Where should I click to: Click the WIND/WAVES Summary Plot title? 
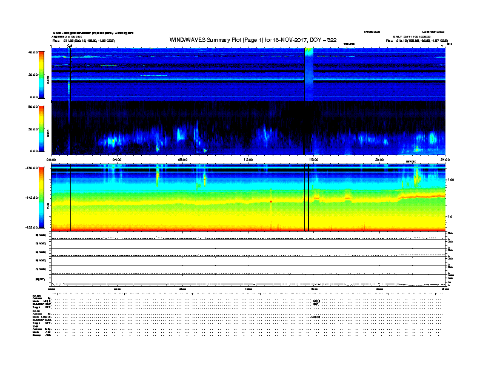pyautogui.click(x=253, y=40)
